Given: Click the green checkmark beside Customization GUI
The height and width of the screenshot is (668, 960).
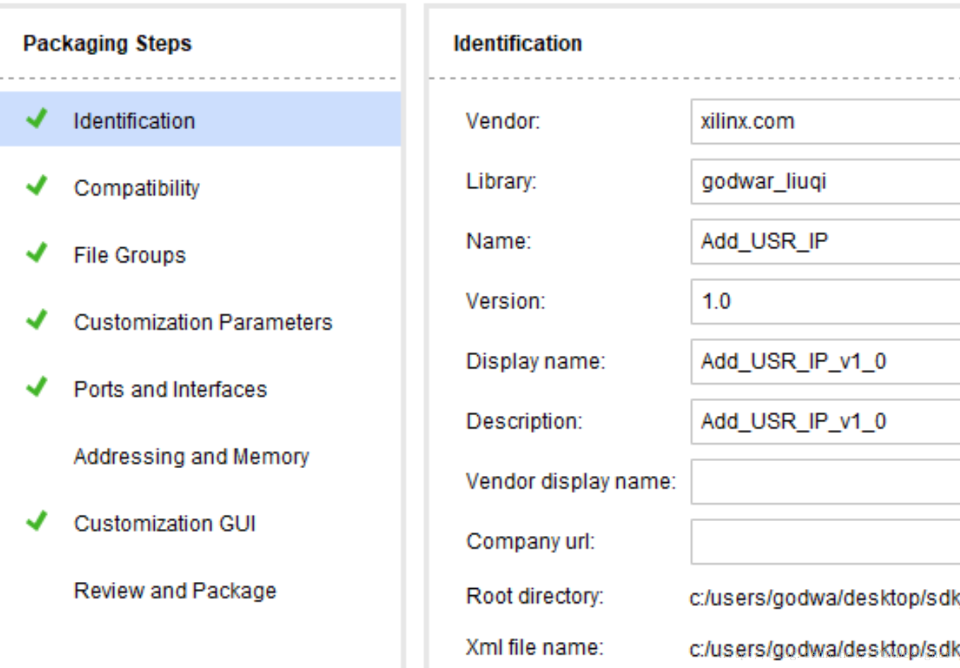Looking at the screenshot, I should click(x=37, y=521).
